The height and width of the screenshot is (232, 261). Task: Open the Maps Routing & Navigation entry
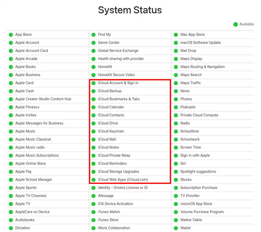point(203,67)
